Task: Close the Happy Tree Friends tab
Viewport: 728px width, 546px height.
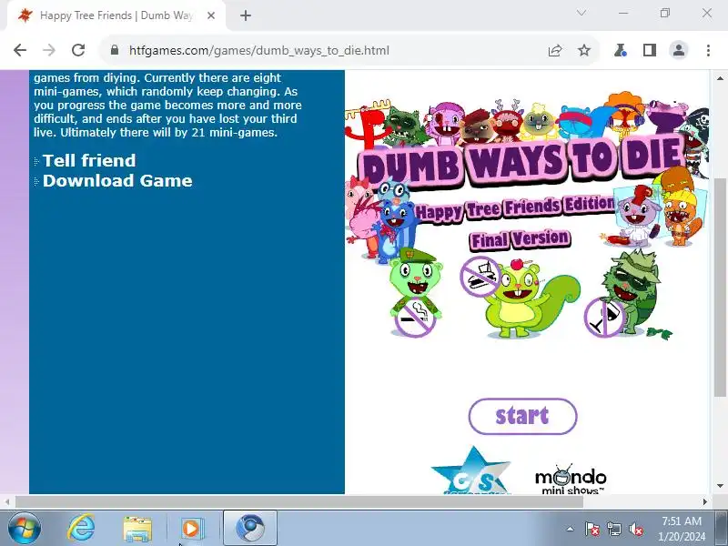Action: [x=211, y=15]
